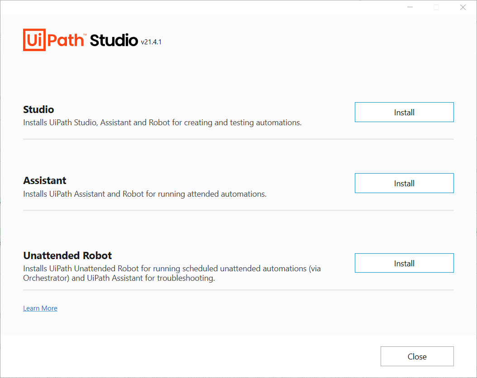Screen dimensions: 477x378
Task: Close the installer window with X
Action: [x=463, y=7]
